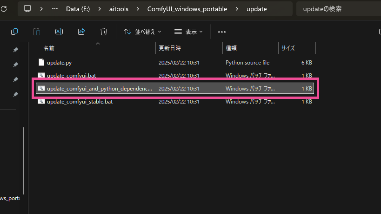This screenshot has height=214, width=381.
Task: Sort by 名前 column header
Action: pos(49,48)
